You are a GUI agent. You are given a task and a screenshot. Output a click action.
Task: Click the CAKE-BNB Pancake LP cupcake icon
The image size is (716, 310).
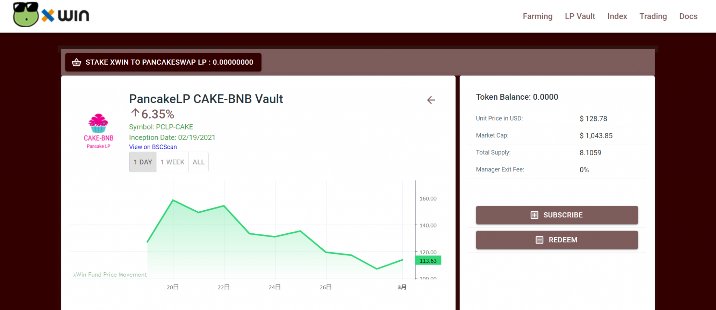pyautogui.click(x=98, y=123)
